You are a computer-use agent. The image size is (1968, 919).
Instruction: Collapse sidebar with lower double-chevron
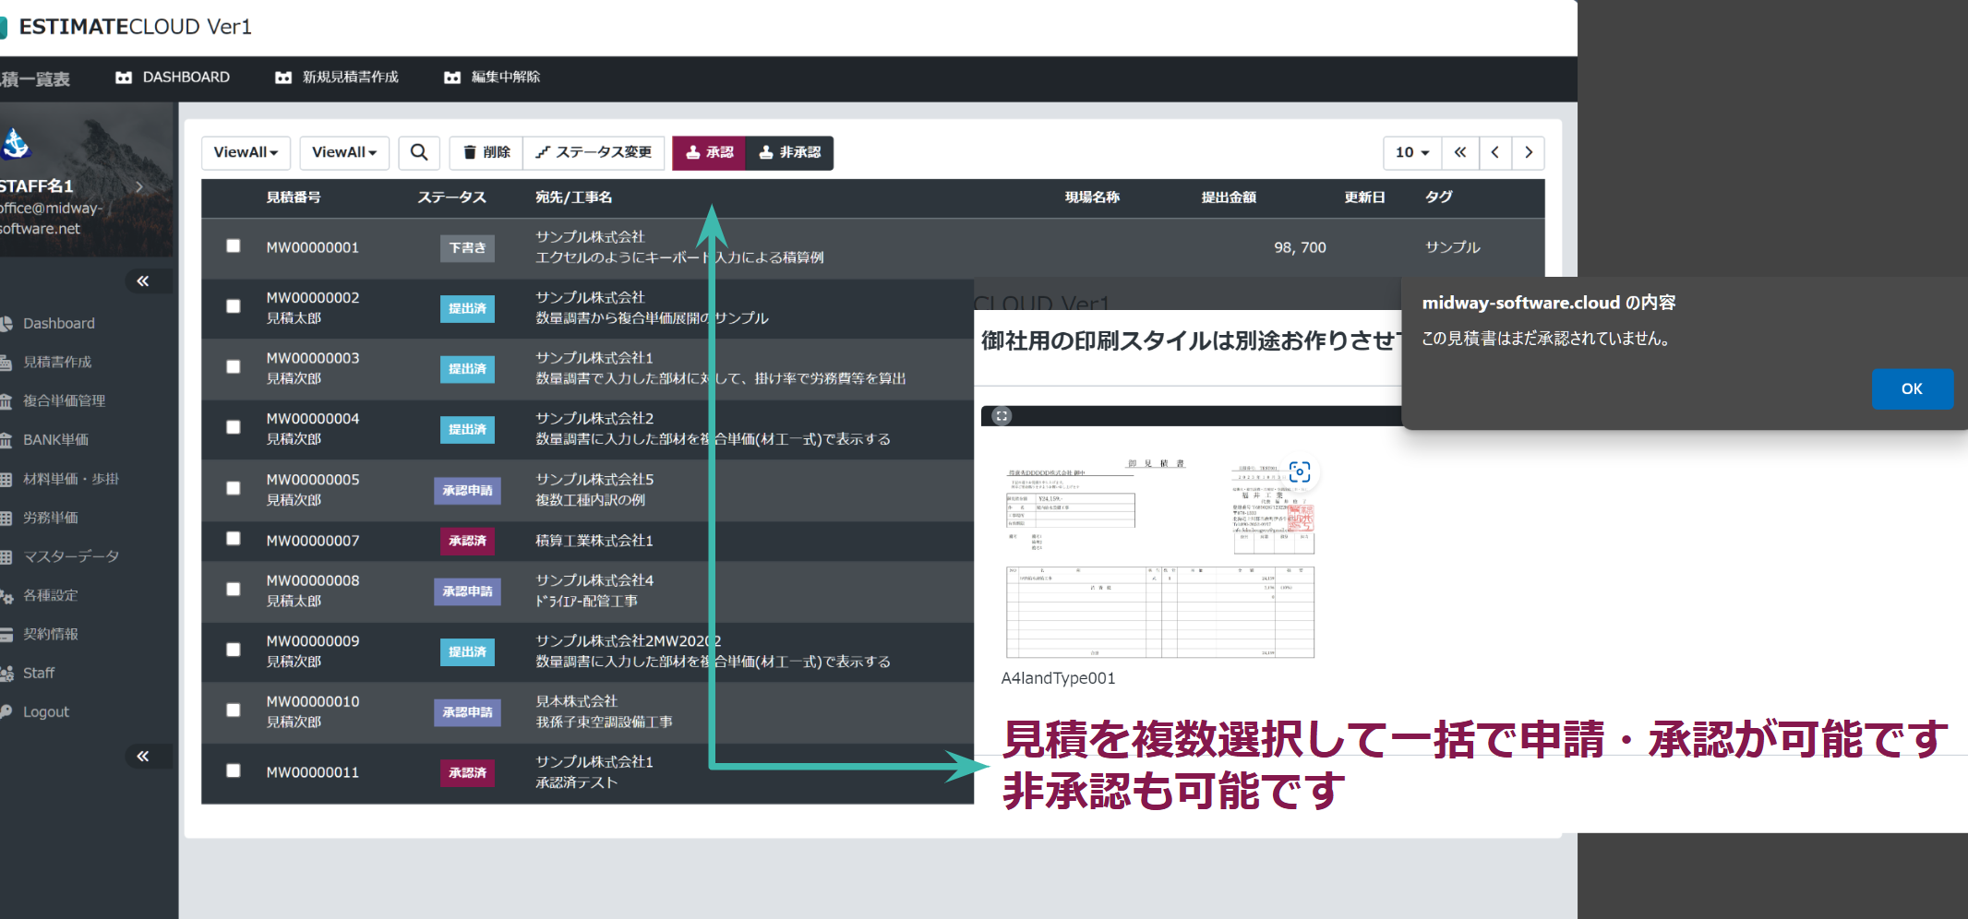143,757
